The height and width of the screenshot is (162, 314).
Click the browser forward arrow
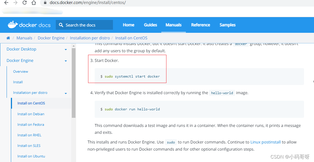[15, 3]
